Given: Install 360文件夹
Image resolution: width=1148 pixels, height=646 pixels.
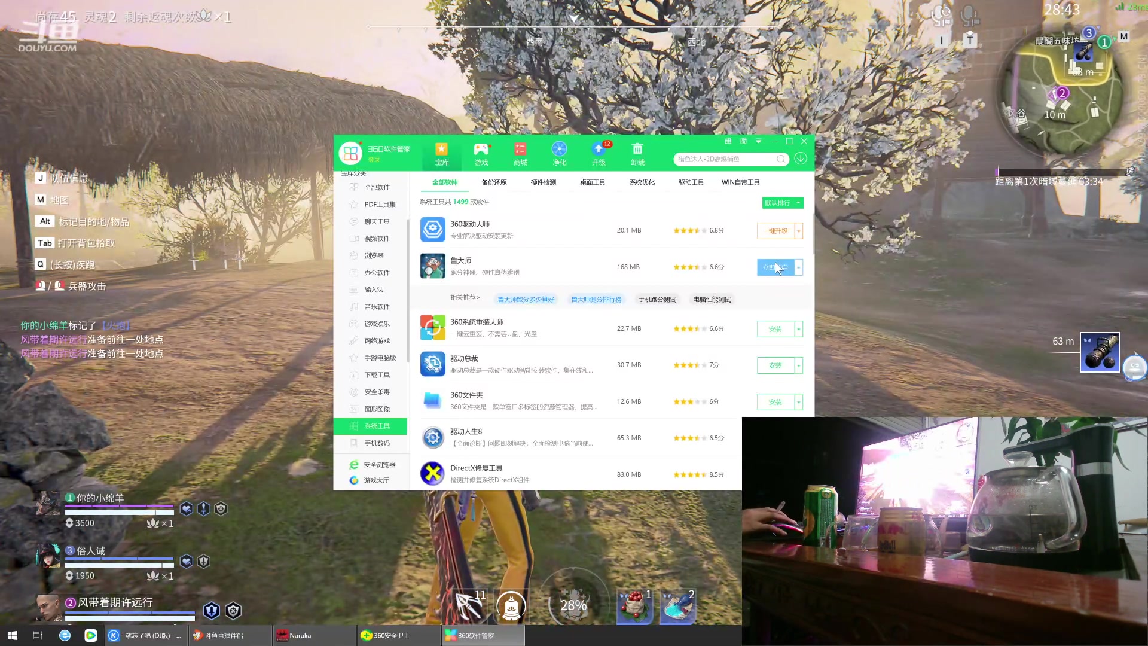Looking at the screenshot, I should [x=775, y=402].
